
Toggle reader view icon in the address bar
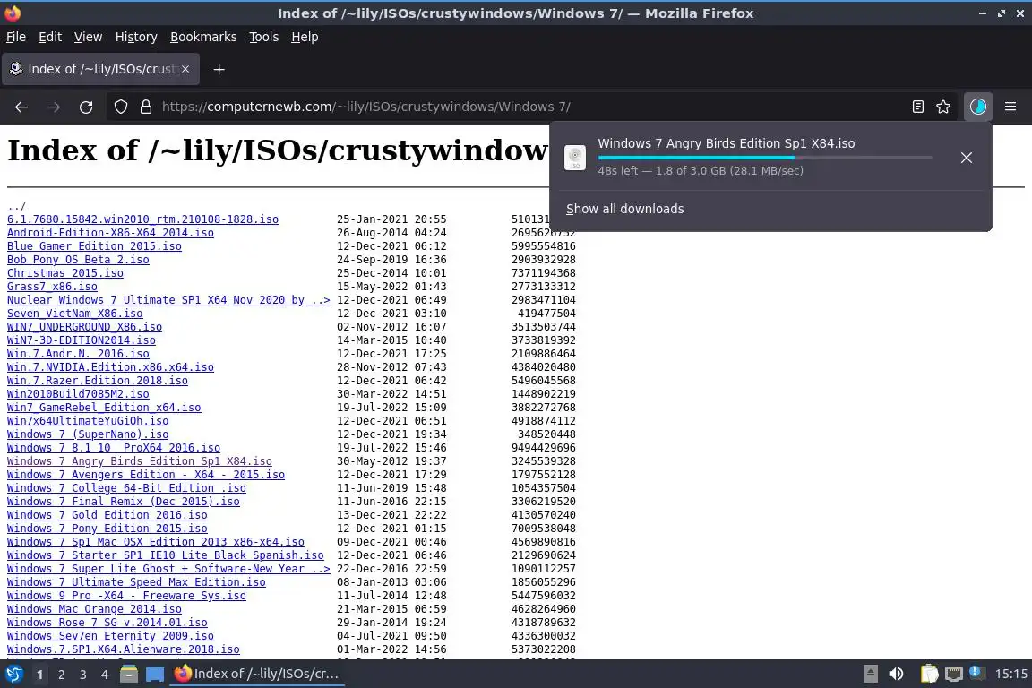pos(917,107)
